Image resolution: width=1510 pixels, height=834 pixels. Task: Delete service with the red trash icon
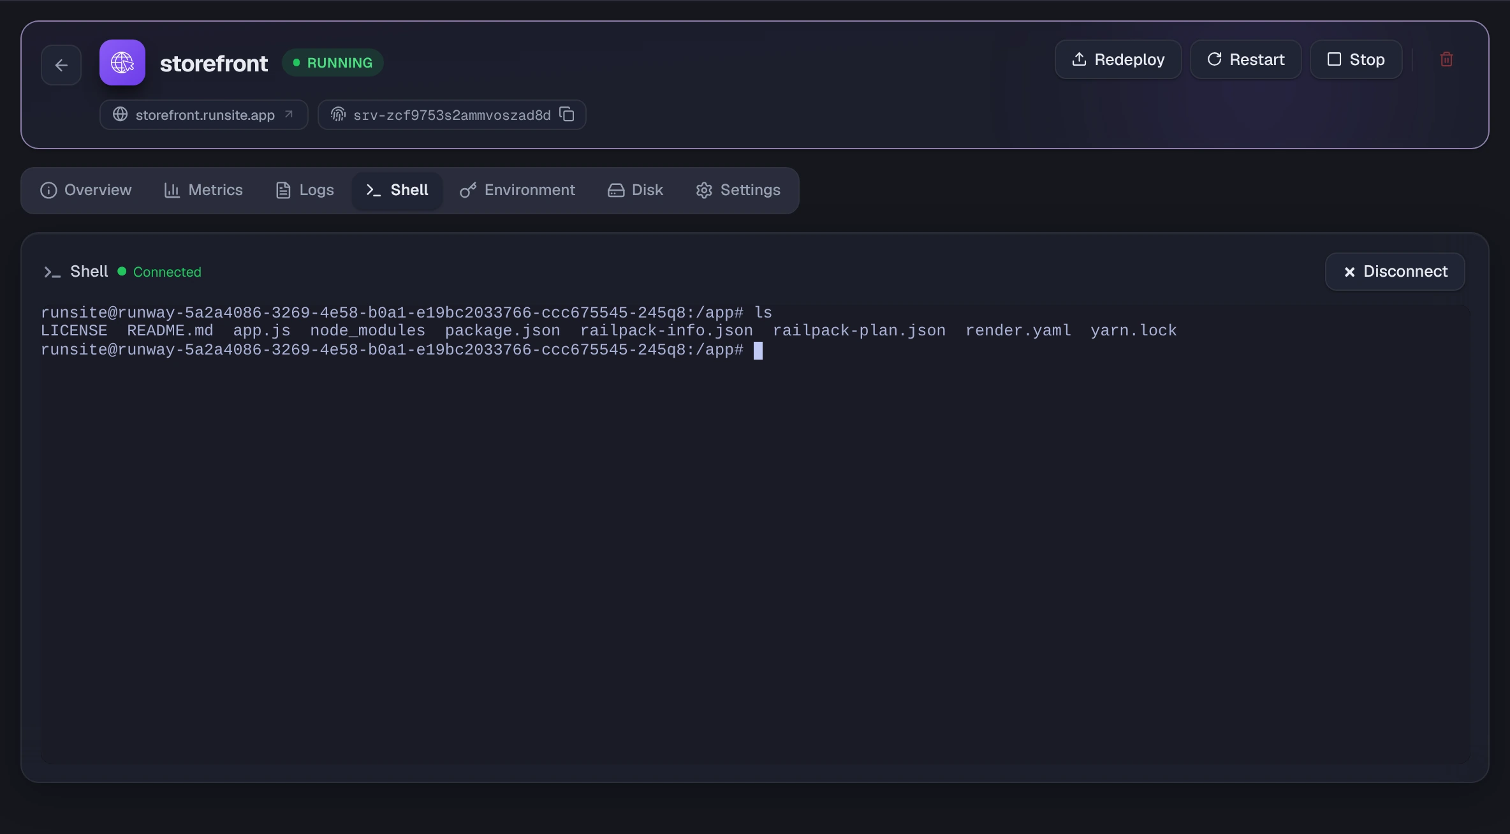click(x=1446, y=59)
